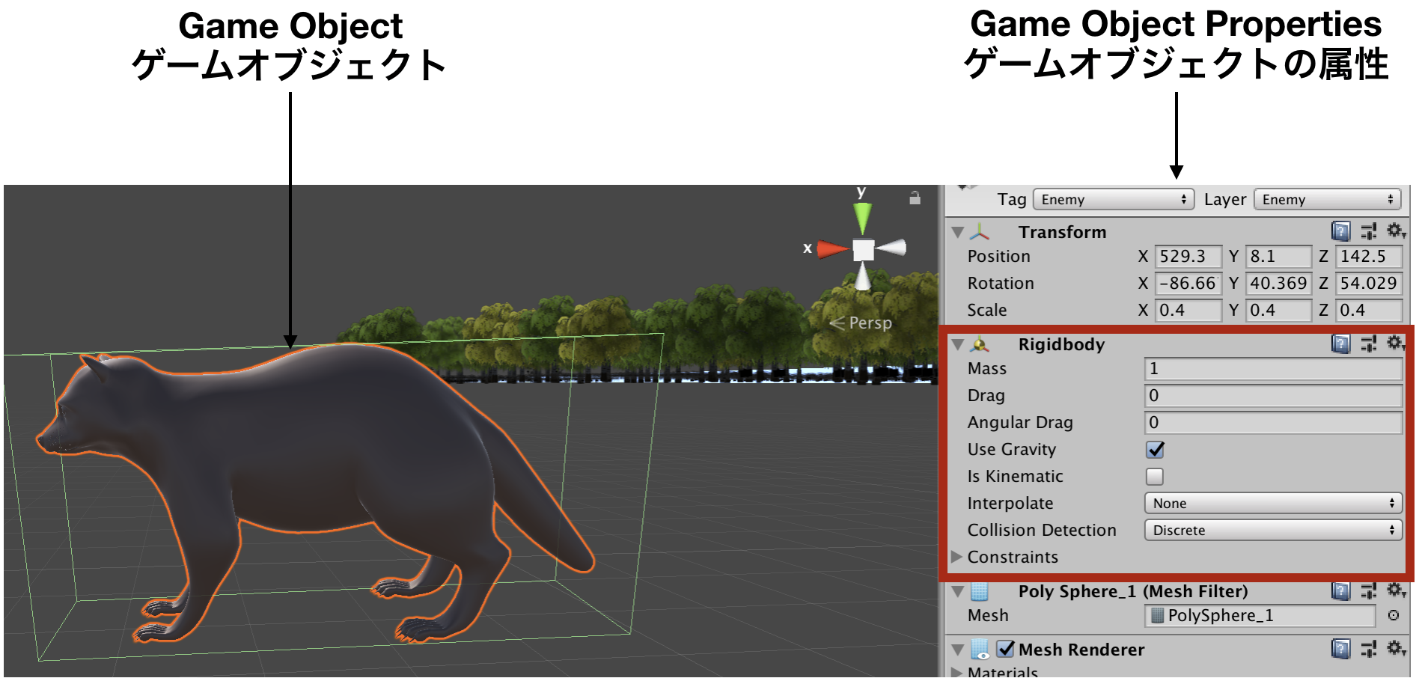Click the Poly Sphere_1 (Mesh Filter) title
Screen dimensions: 1422x681
click(x=1133, y=591)
